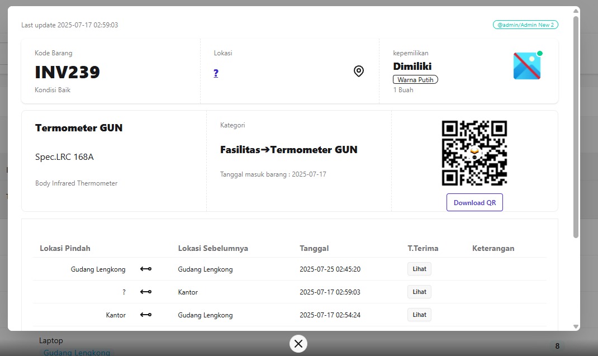Click the Termometer GUN item title
Image resolution: width=598 pixels, height=356 pixels.
point(79,128)
